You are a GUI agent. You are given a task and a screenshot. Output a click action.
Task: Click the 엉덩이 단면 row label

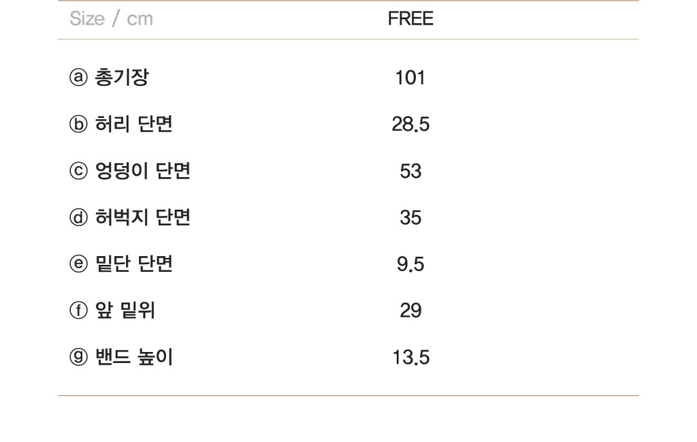coord(142,171)
